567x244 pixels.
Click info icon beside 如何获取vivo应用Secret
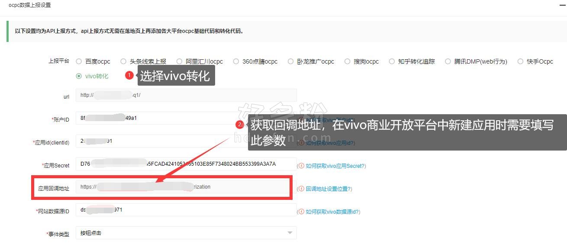pyautogui.click(x=301, y=166)
